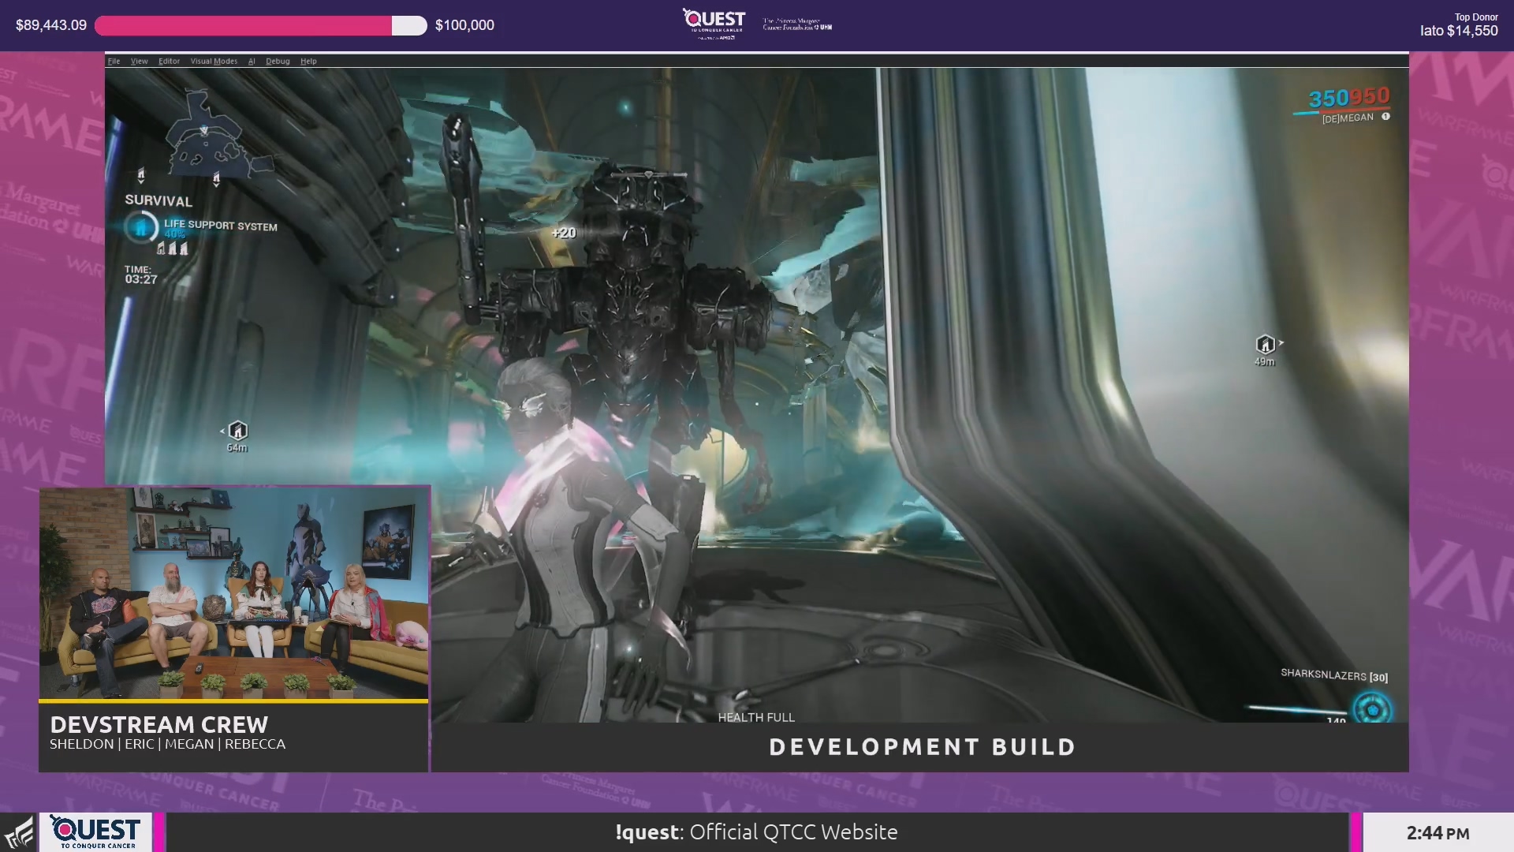Open the Visual Modes menu
This screenshot has height=852, width=1514.
click(214, 61)
